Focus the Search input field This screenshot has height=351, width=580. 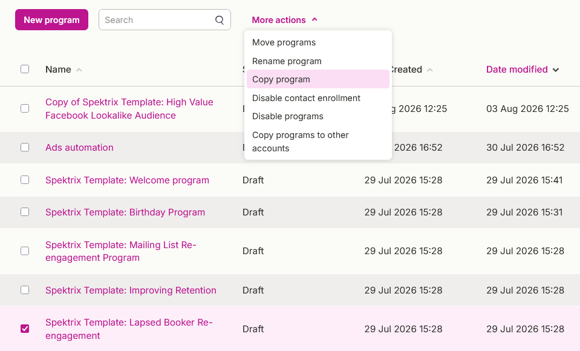165,19
